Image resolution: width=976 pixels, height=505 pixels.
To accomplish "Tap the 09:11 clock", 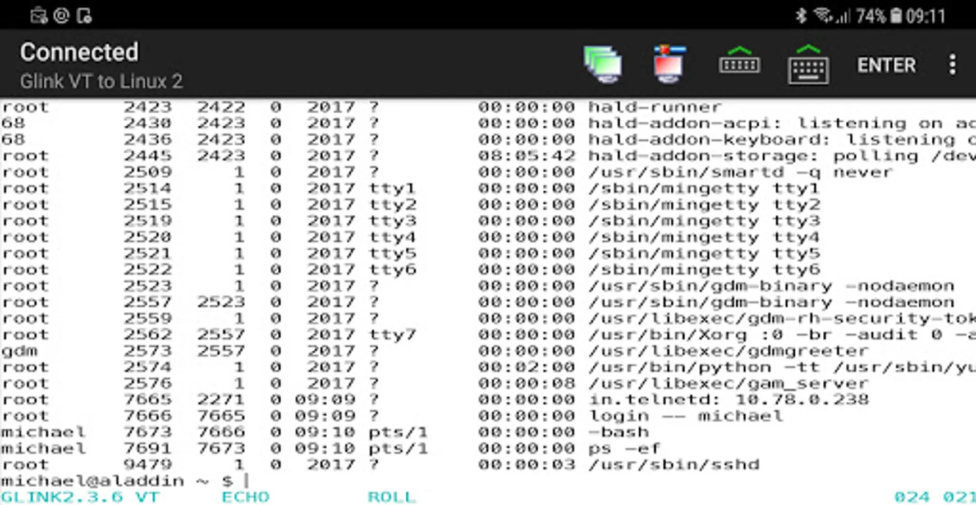I will point(925,16).
